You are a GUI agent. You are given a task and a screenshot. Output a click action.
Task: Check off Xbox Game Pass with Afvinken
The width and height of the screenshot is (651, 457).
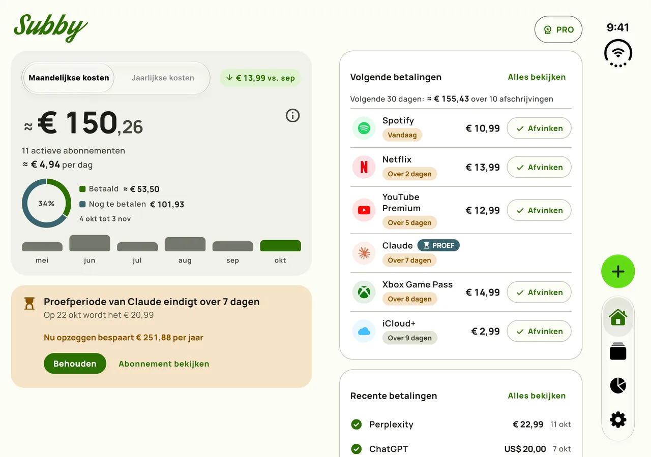click(x=539, y=292)
